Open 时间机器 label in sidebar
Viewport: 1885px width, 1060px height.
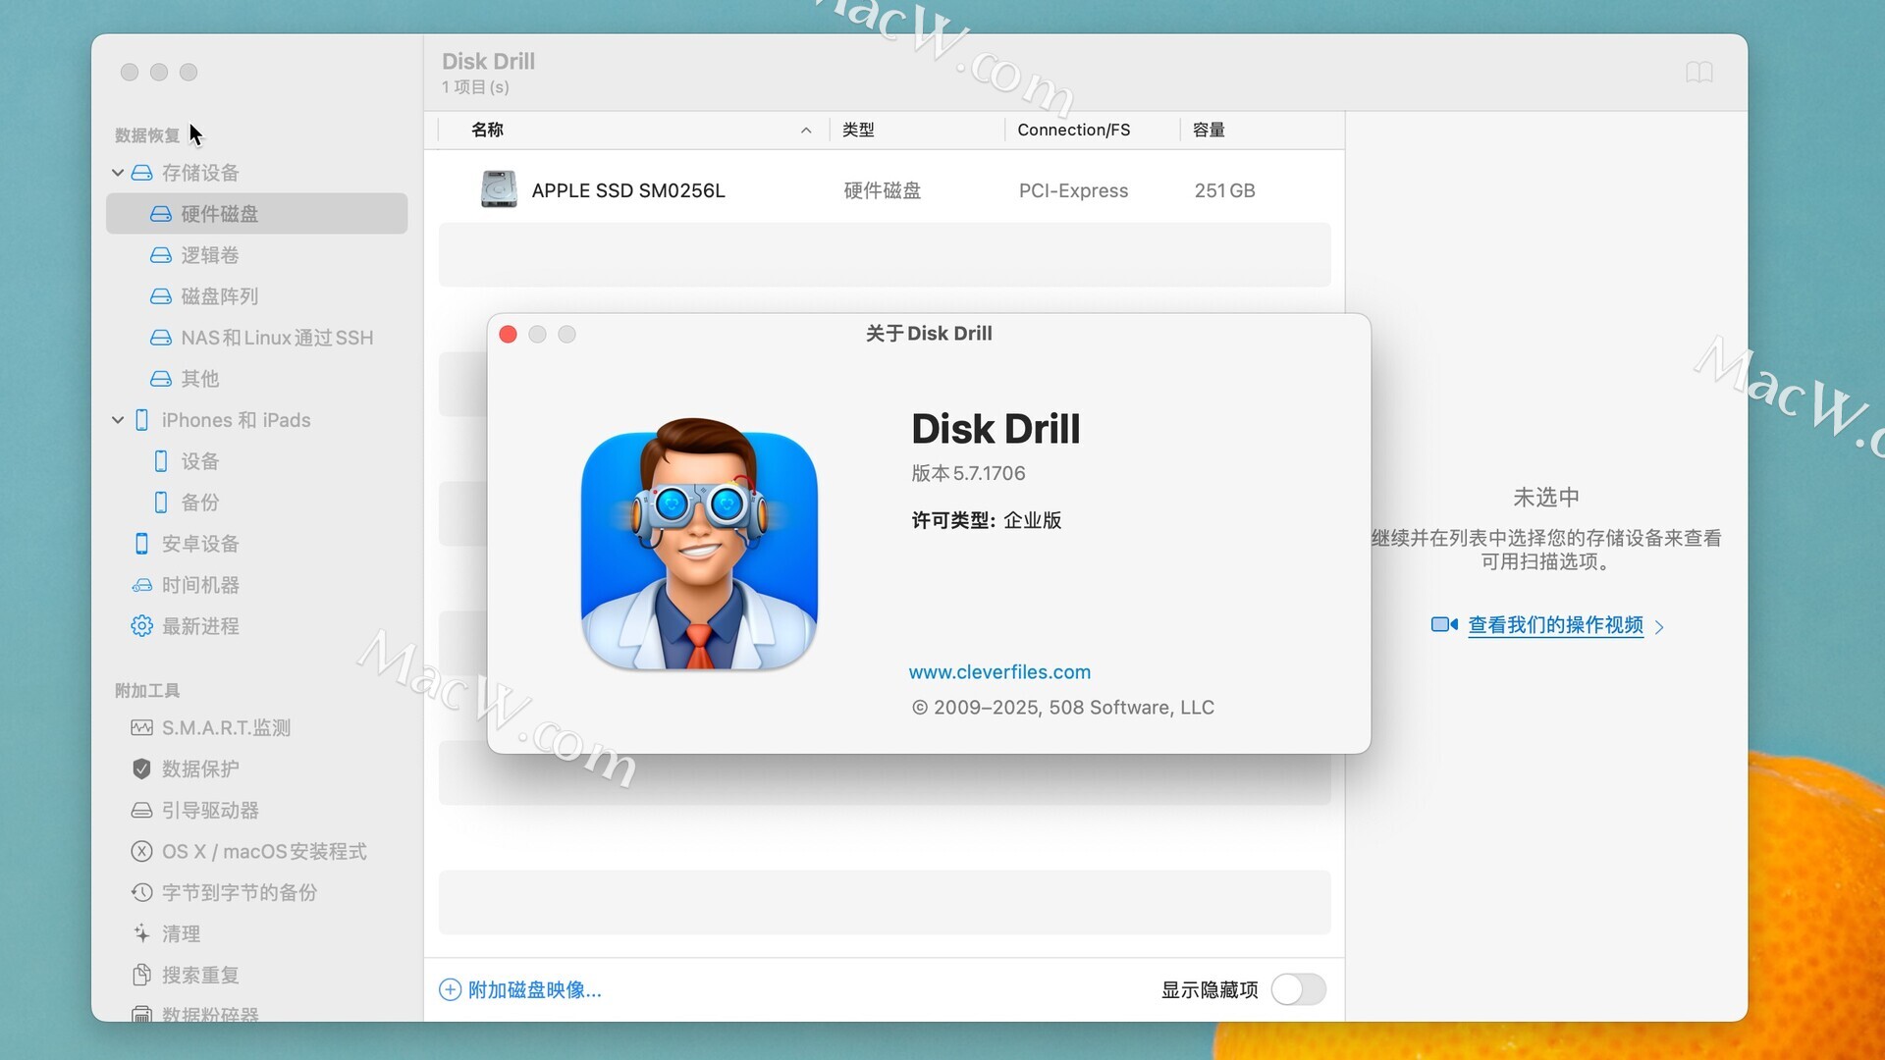pyautogui.click(x=200, y=585)
